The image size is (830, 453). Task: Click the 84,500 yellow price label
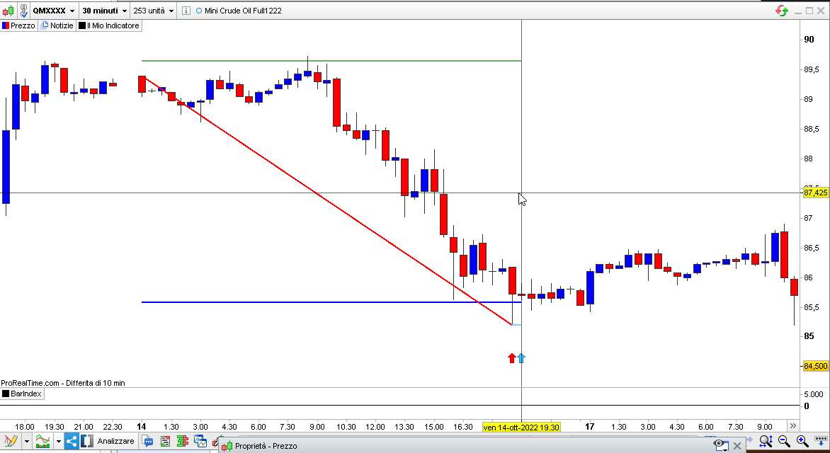pyautogui.click(x=816, y=366)
